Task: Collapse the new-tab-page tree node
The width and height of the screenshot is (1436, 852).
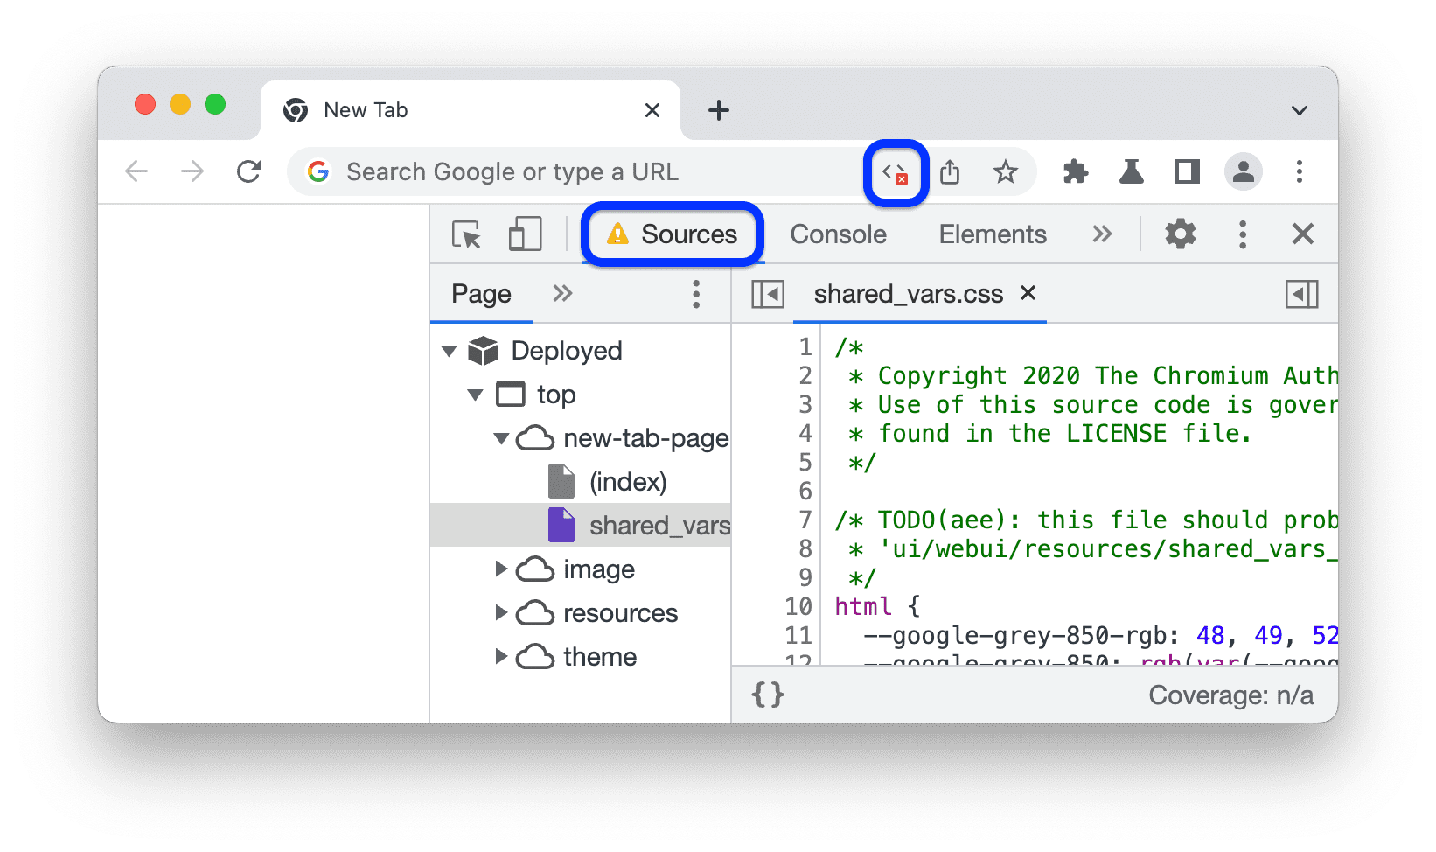Action: click(500, 438)
